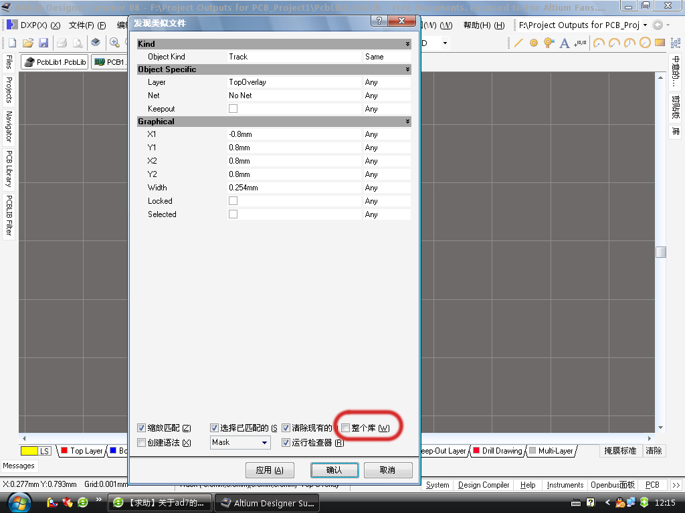The image size is (685, 513).
Task: Click the Zoom In magnifier icon
Action: click(114, 43)
